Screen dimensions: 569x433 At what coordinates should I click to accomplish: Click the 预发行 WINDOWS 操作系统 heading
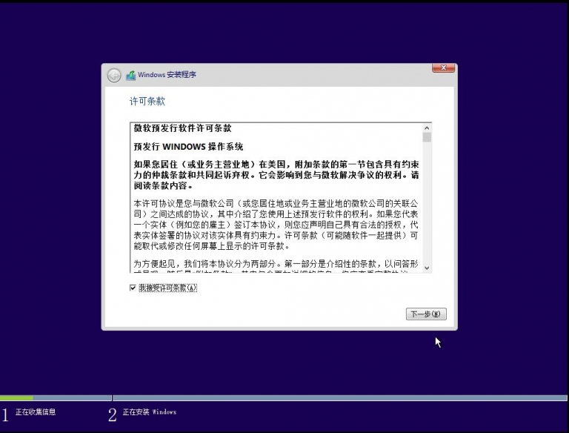188,147
